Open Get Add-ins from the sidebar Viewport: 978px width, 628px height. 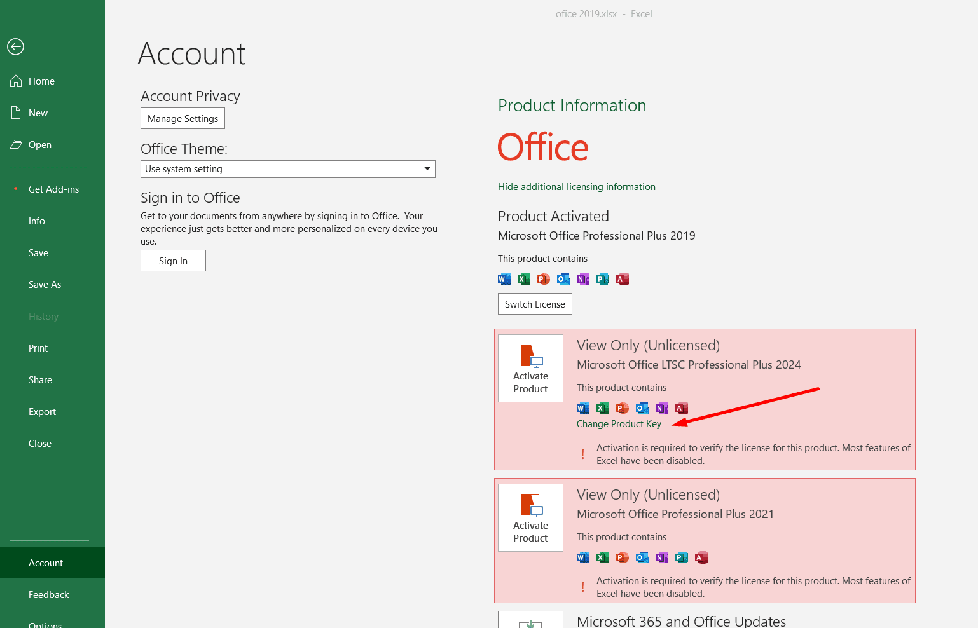[x=53, y=189]
